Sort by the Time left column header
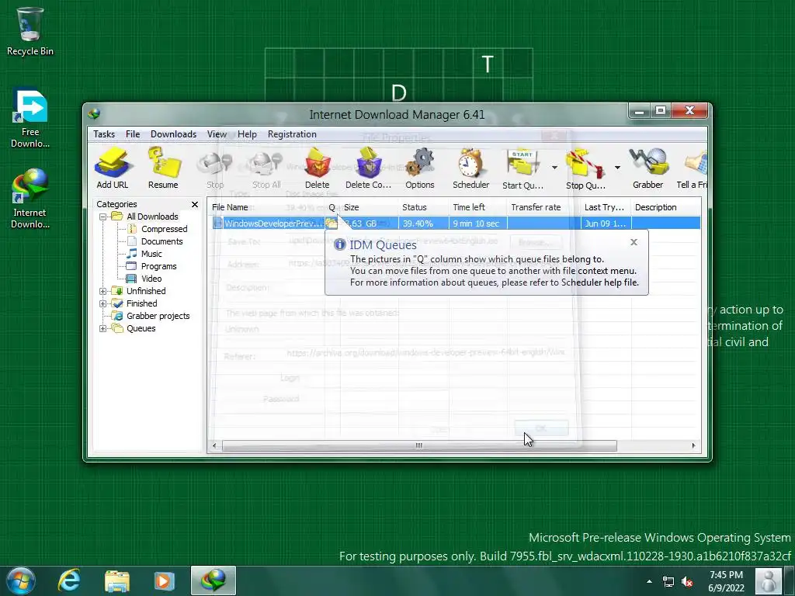This screenshot has height=596, width=795. (478, 207)
